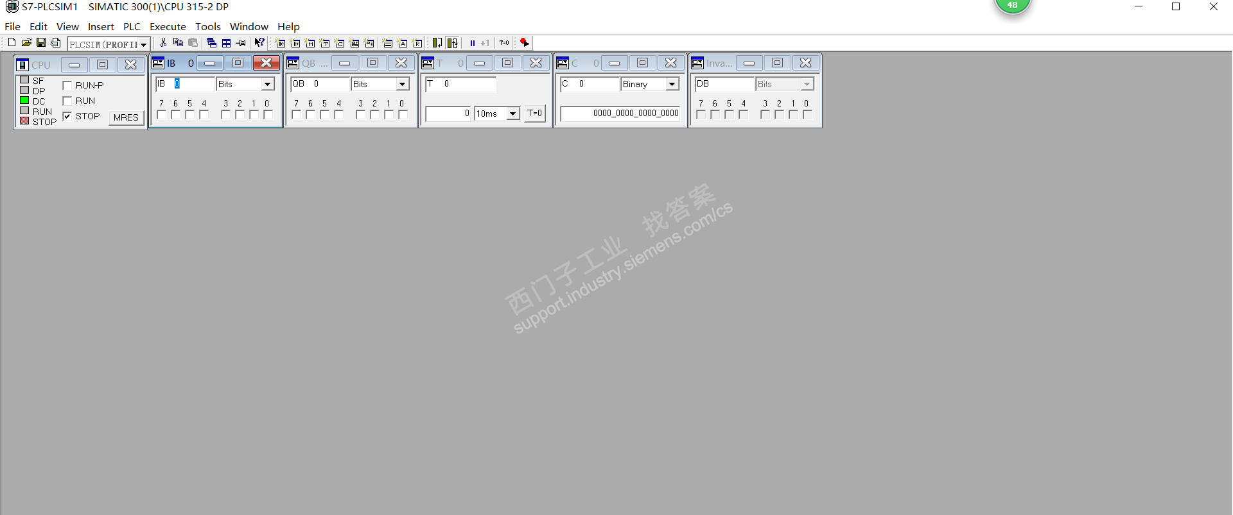Open DB window Bits format dropdown
Image resolution: width=1233 pixels, height=515 pixels.
tap(807, 84)
